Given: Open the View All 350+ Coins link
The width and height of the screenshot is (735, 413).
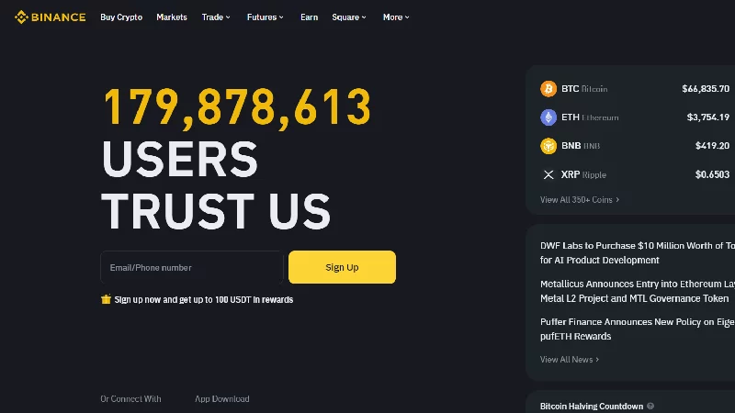Looking at the screenshot, I should point(580,199).
